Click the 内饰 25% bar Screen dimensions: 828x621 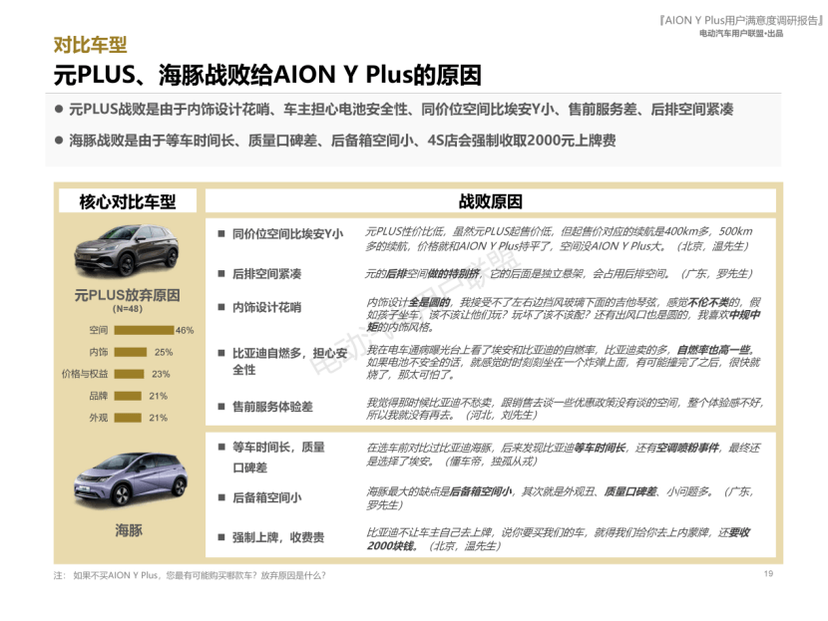(131, 352)
